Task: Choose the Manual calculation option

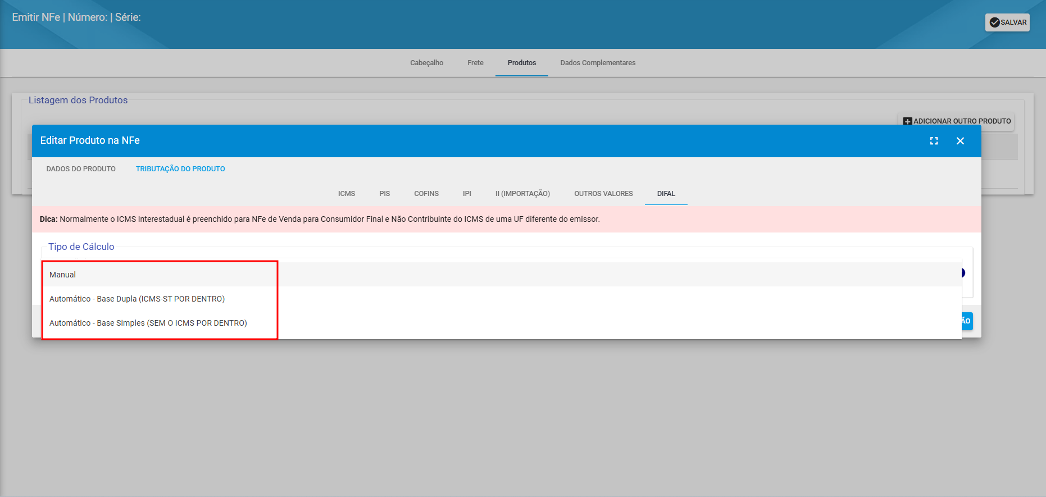Action: click(502, 275)
